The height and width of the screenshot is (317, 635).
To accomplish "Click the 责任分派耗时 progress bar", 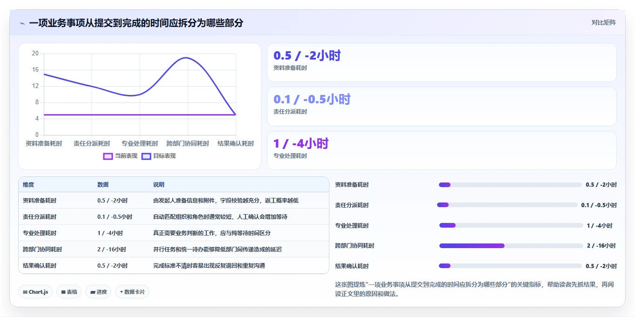I will click(507, 205).
